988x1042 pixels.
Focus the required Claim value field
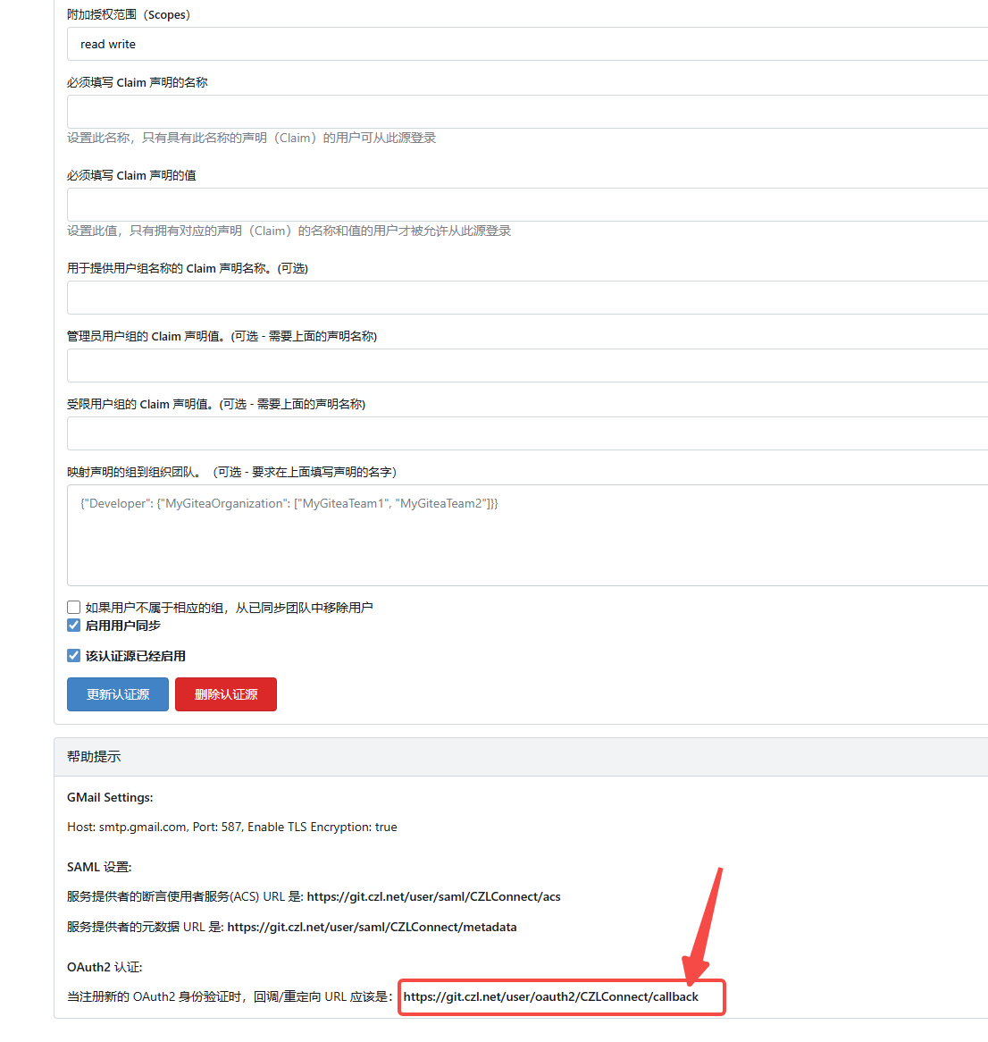528,205
